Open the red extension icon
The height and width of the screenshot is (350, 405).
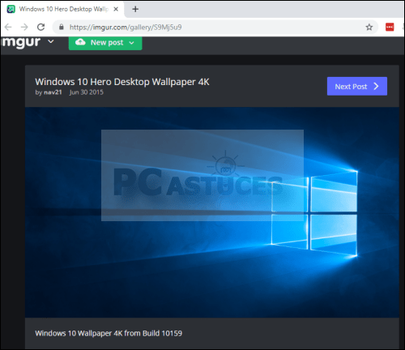[x=390, y=27]
